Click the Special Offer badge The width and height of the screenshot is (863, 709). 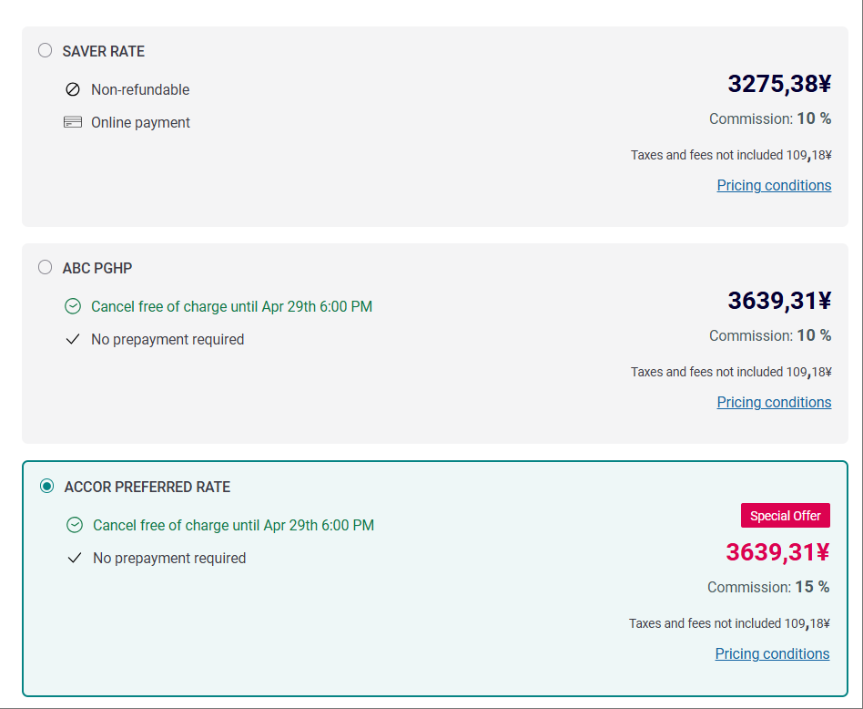coord(785,516)
